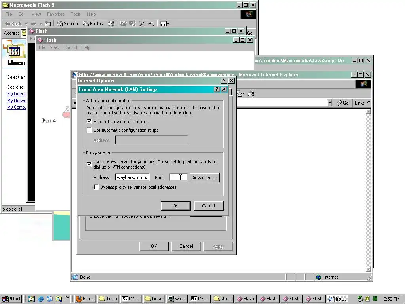405x304 pixels.
Task: Click the Views icon in Explorer toolbar
Action: click(163, 24)
